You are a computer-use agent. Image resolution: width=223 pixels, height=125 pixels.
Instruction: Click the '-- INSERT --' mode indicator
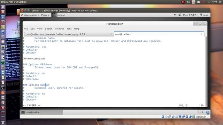coord(32,106)
